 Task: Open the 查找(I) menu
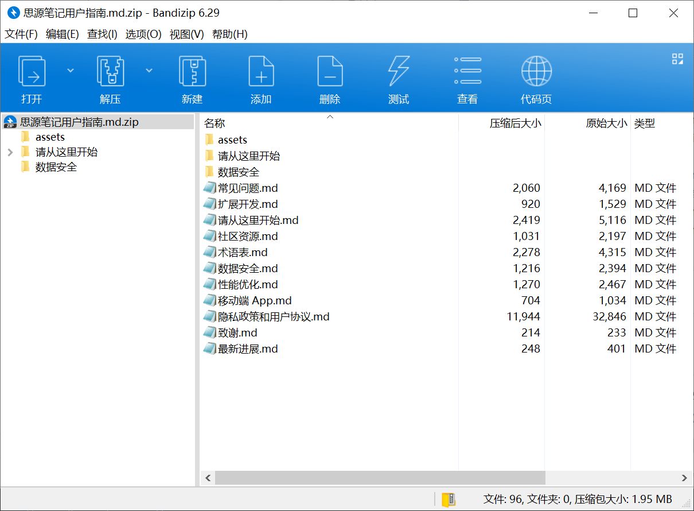tap(102, 34)
